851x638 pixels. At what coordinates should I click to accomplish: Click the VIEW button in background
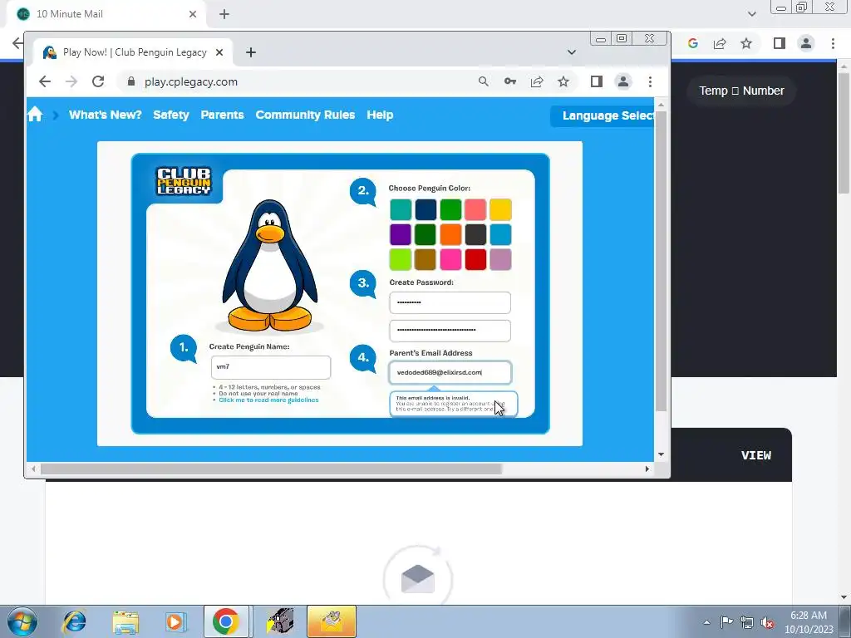756,455
